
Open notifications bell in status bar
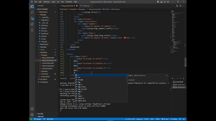coord(184,119)
